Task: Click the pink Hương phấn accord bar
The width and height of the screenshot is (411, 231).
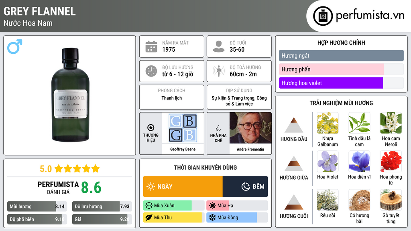Action: tap(341, 69)
